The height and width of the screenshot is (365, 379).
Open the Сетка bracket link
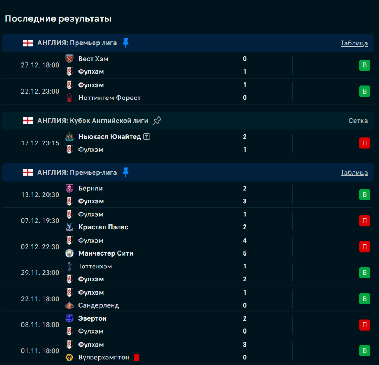358,121
